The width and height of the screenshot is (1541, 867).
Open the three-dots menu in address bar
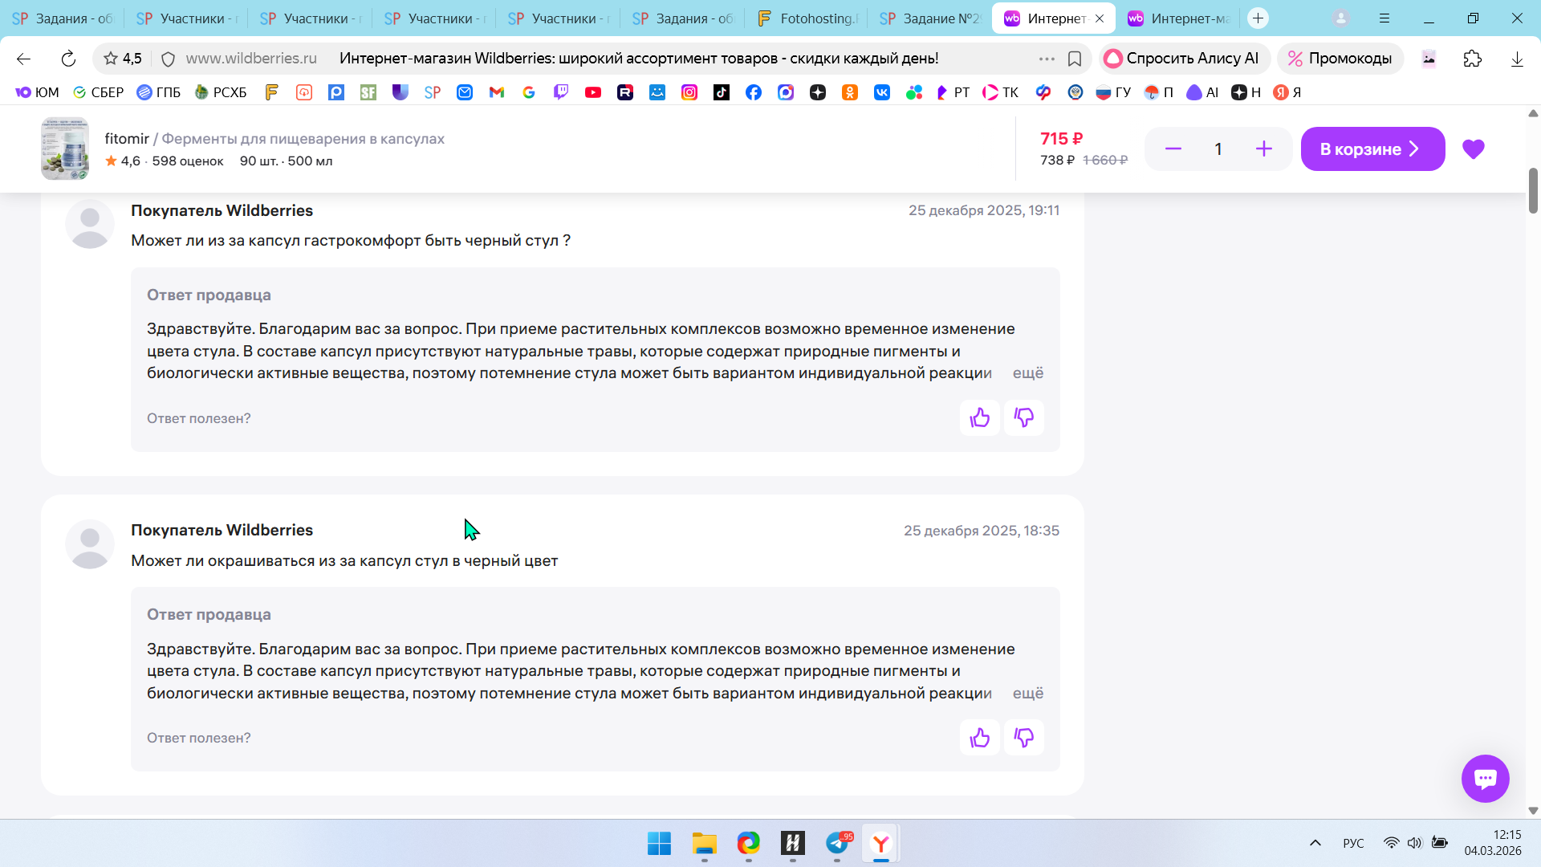coord(1047,59)
